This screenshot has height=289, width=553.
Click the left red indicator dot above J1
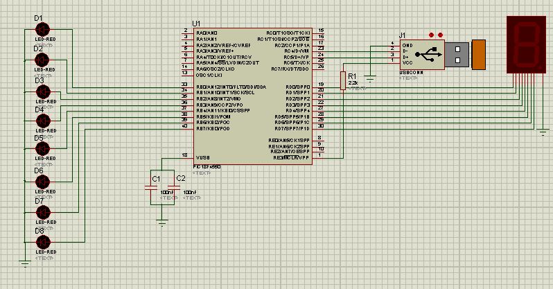point(431,35)
